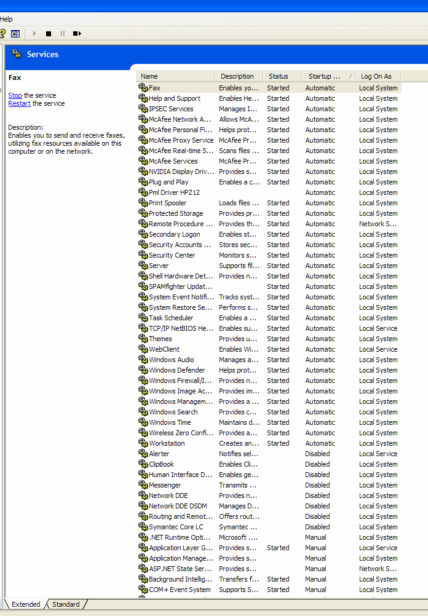Click the gear icon beside Windows Defender
The width and height of the screenshot is (428, 616).
pos(143,369)
